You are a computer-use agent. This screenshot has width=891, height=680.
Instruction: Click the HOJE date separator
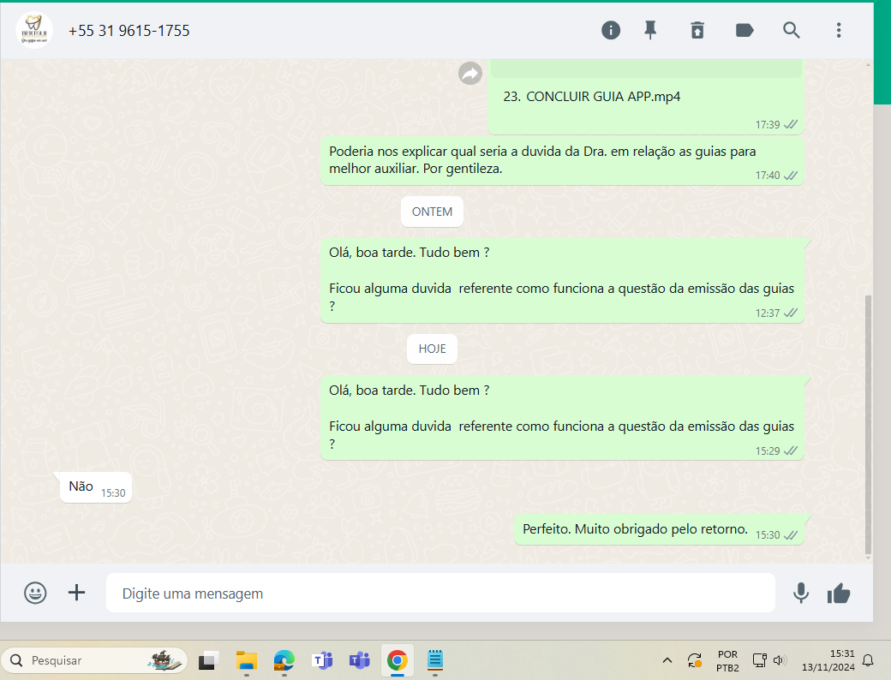[x=432, y=349]
